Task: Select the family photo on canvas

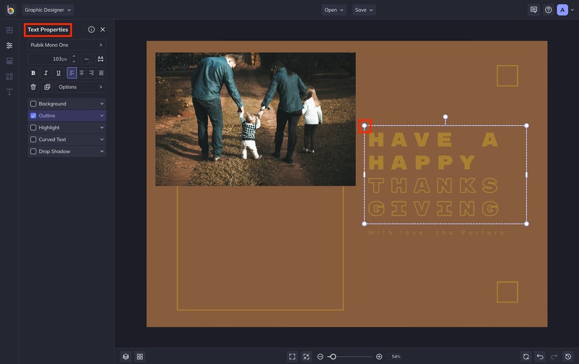Action: tap(256, 119)
